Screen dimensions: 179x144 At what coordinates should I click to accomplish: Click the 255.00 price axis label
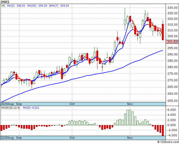click(172, 101)
